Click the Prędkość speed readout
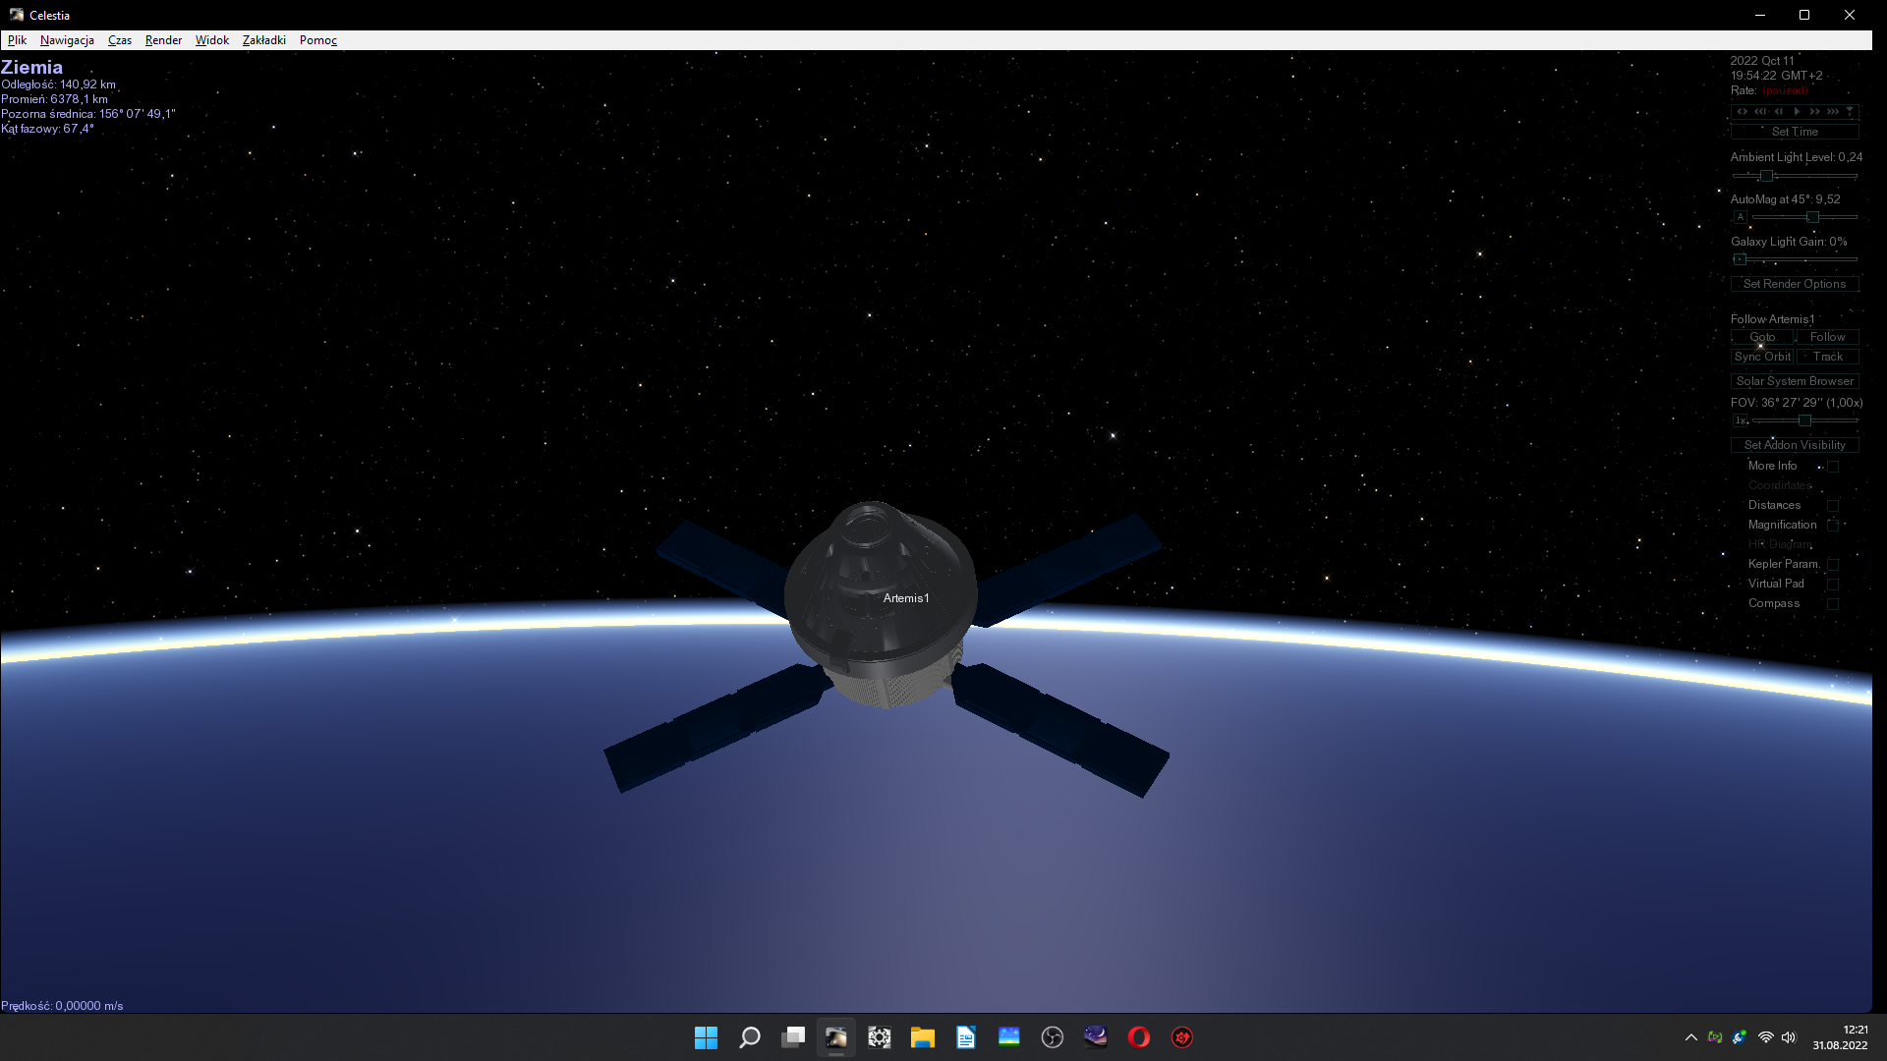This screenshot has width=1887, height=1061. 62,1006
